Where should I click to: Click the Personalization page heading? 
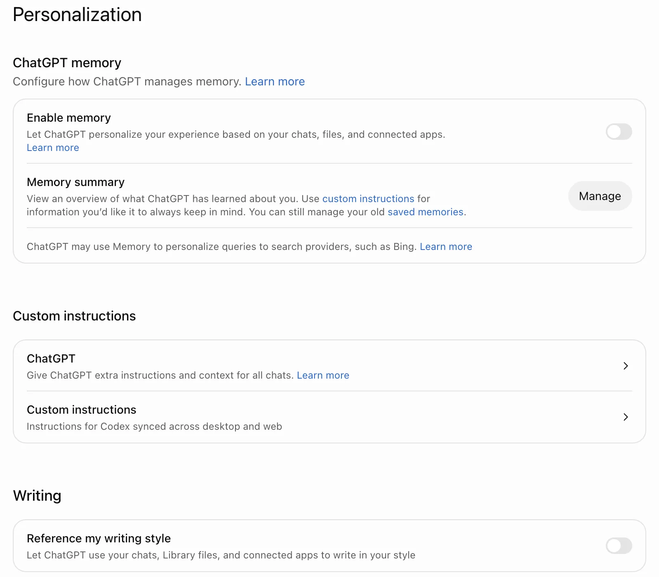77,15
